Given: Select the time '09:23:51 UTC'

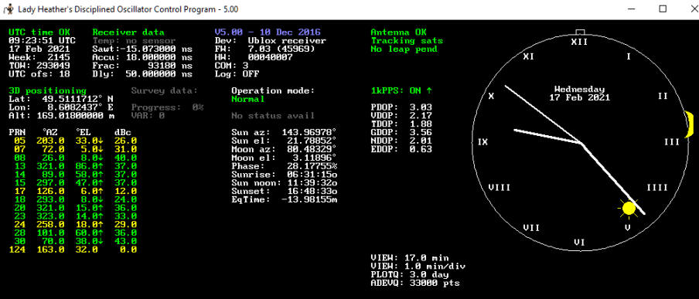Looking at the screenshot, I should pyautogui.click(x=43, y=40).
